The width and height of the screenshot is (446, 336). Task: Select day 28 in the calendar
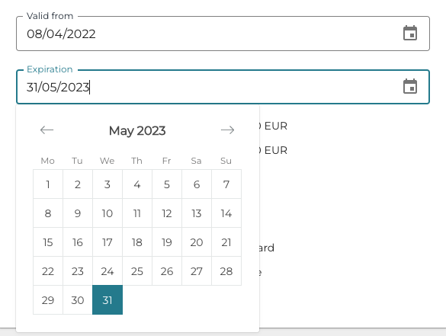[226, 271]
